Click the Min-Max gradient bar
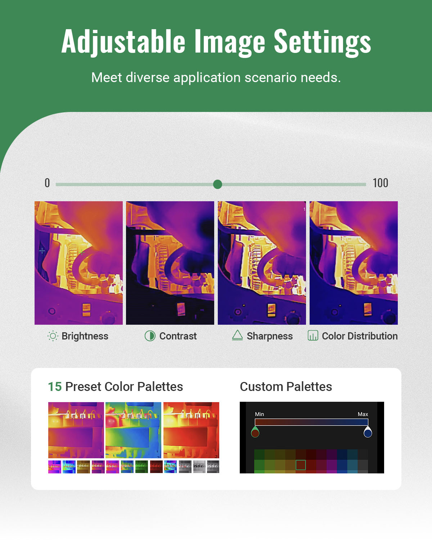Screen dimensions: 432x540 [x=311, y=422]
